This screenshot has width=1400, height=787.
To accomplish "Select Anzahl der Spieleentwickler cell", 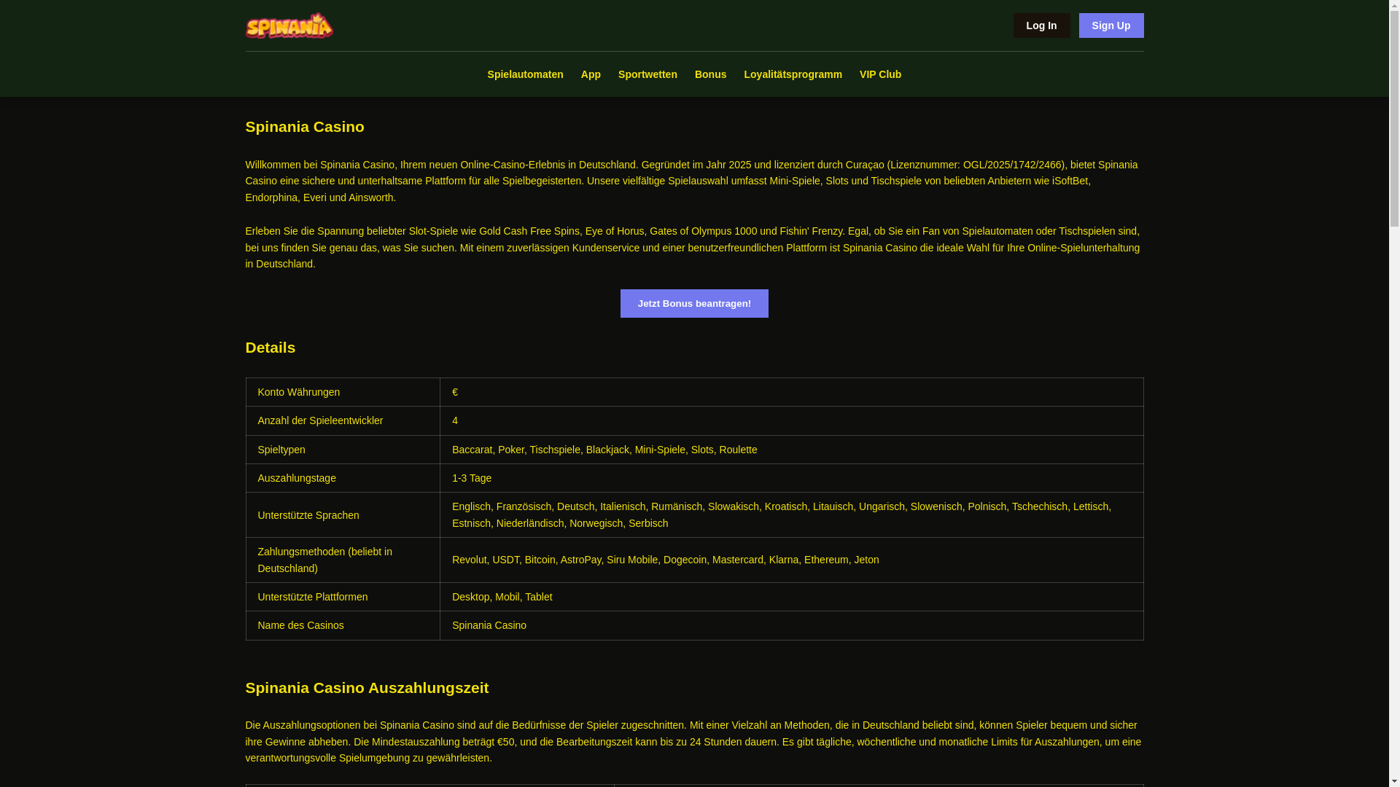I will 343,420.
